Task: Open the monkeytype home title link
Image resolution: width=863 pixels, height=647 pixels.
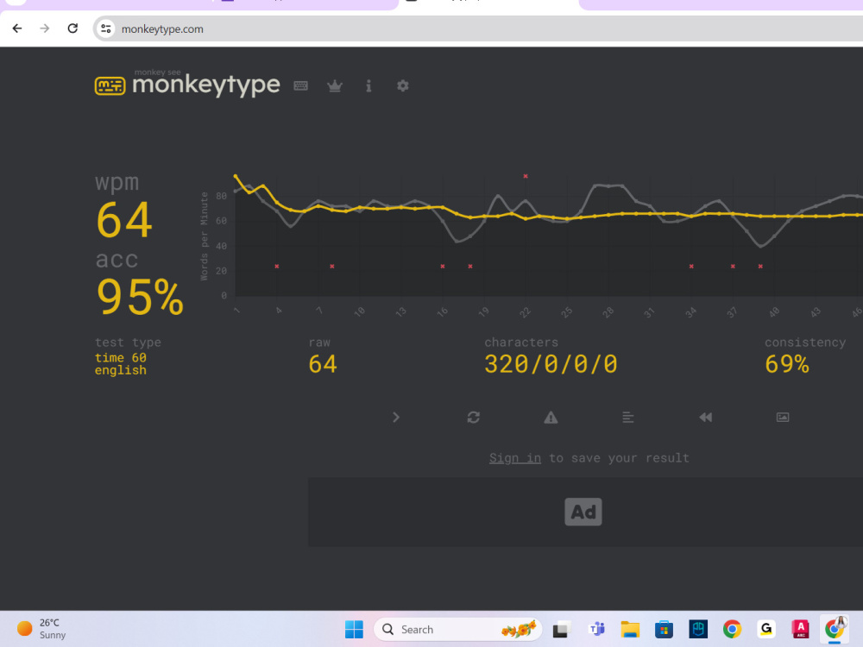Action: pyautogui.click(x=206, y=85)
